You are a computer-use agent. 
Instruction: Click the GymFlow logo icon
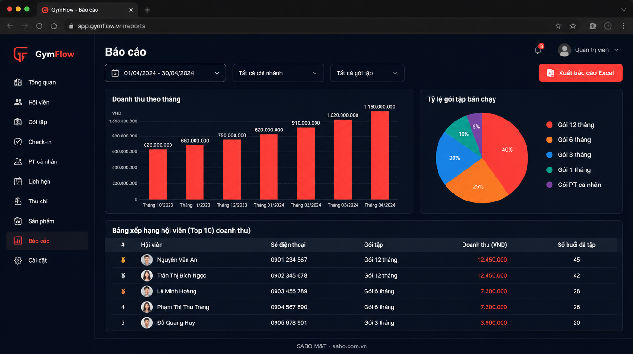pyautogui.click(x=20, y=54)
